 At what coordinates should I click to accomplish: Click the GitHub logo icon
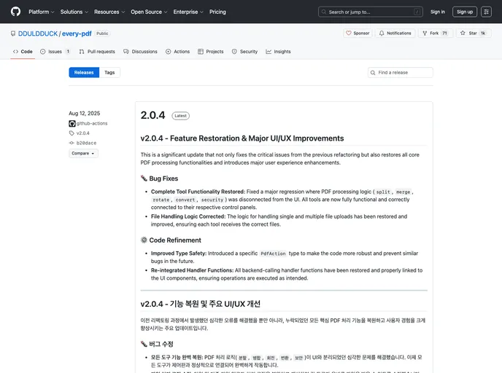pyautogui.click(x=15, y=12)
